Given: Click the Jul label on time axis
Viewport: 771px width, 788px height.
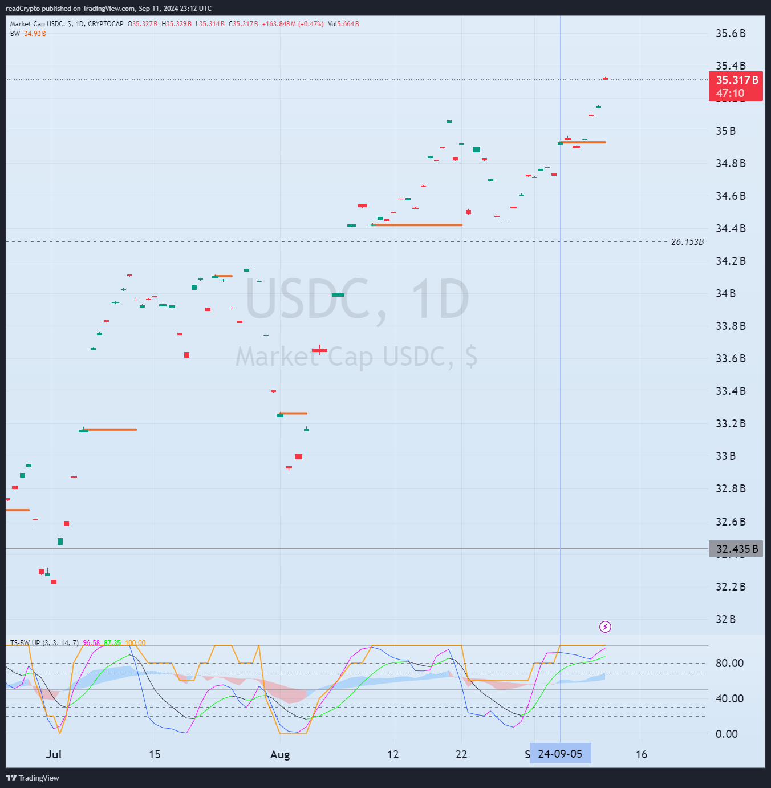Looking at the screenshot, I should pyautogui.click(x=54, y=754).
